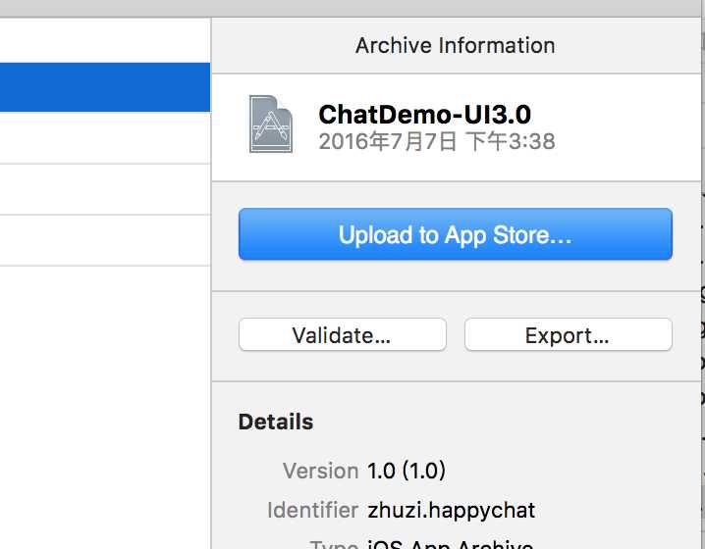The height and width of the screenshot is (549, 705).
Task: Click the archive date 2016年7月7日 下午3:38
Action: tap(437, 141)
